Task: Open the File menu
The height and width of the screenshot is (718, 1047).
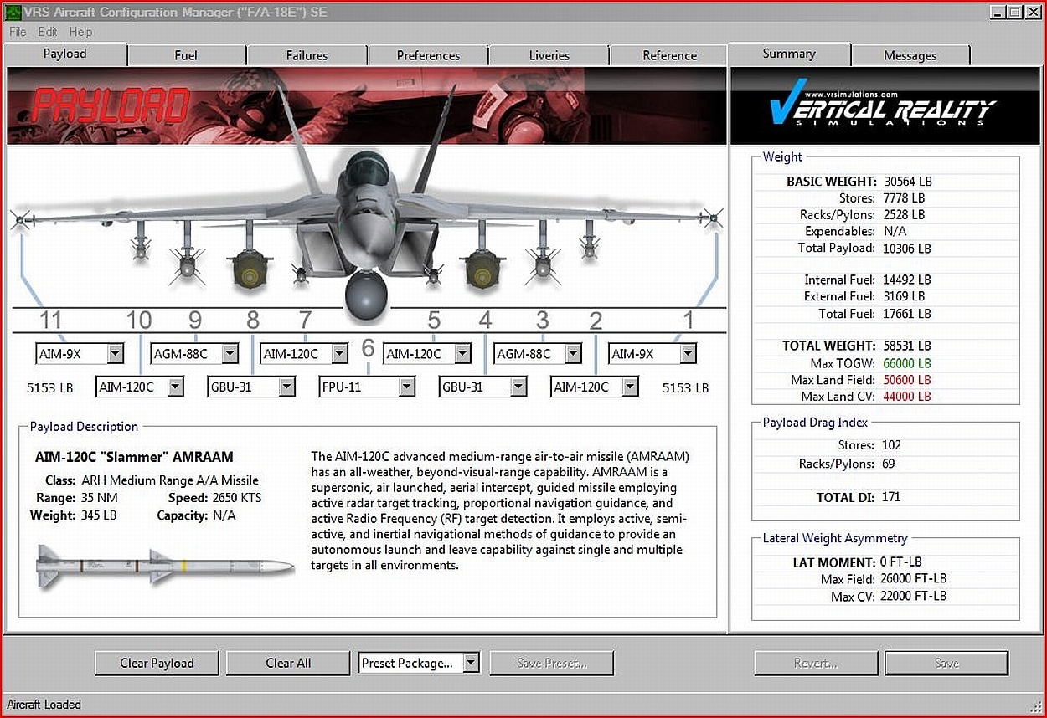Action: tap(18, 32)
